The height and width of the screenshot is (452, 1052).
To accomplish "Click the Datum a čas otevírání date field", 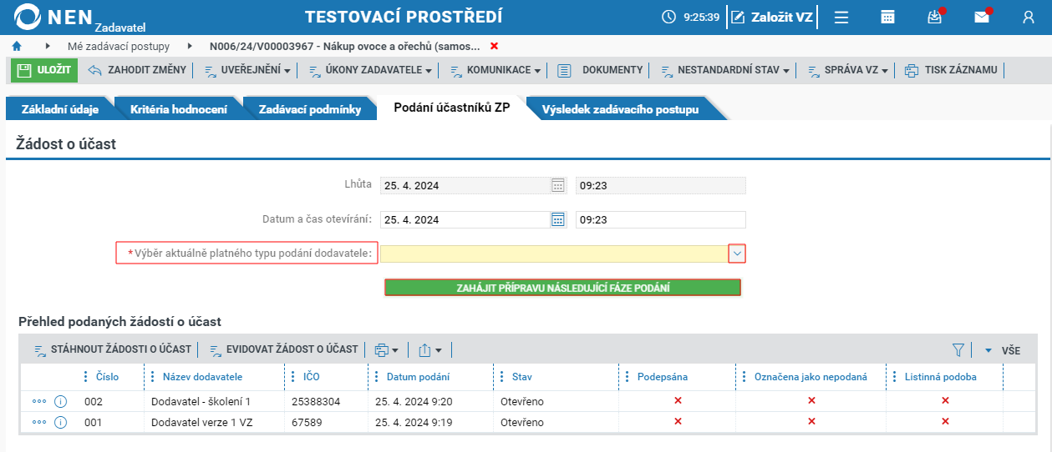I will click(x=465, y=219).
